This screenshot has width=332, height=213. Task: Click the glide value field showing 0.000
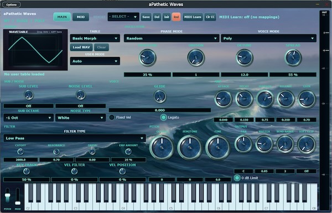160,110
